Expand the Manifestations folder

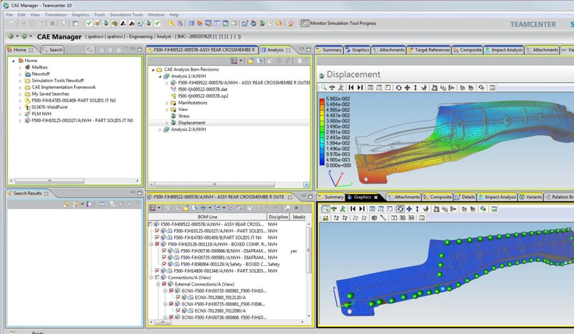(x=167, y=103)
